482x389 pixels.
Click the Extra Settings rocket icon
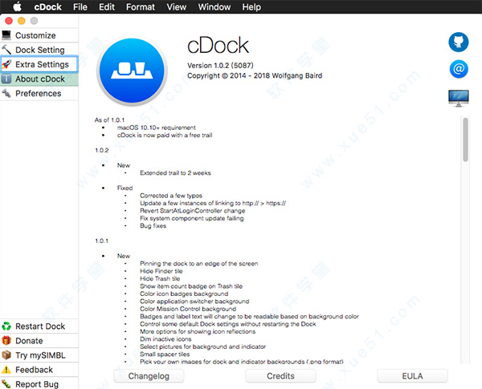pyautogui.click(x=6, y=64)
